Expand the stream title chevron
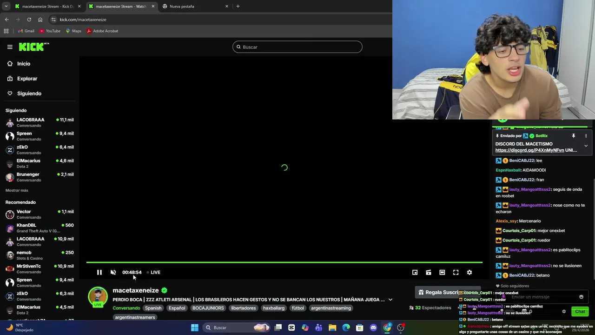This screenshot has height=335, width=595. click(x=390, y=300)
